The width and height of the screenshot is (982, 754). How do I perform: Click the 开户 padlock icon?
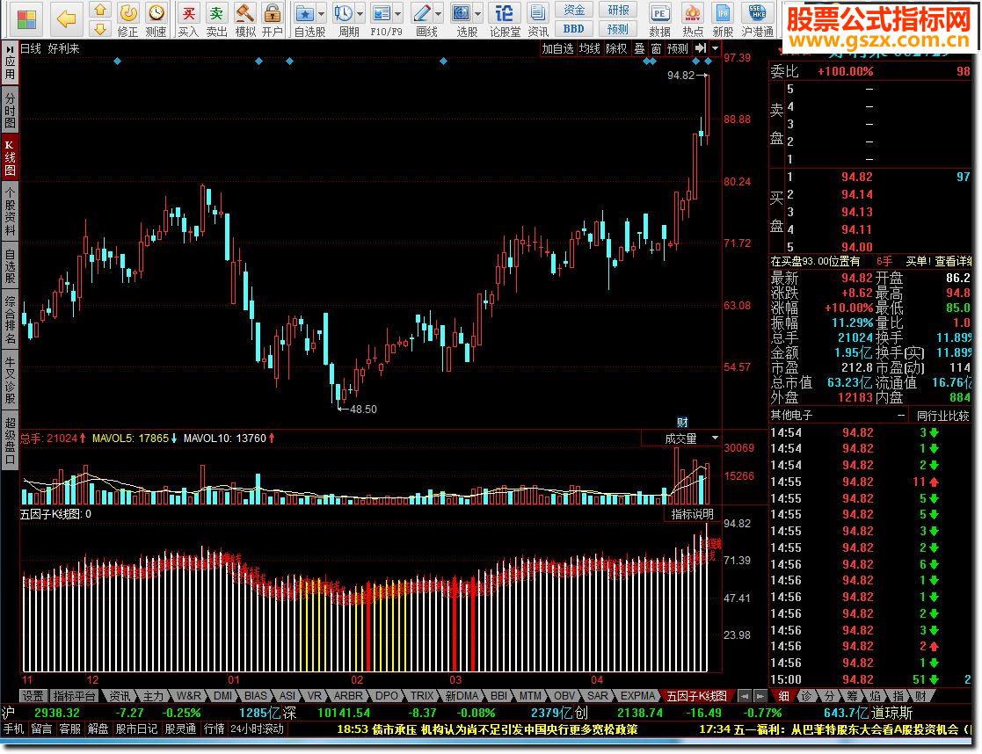[272, 12]
